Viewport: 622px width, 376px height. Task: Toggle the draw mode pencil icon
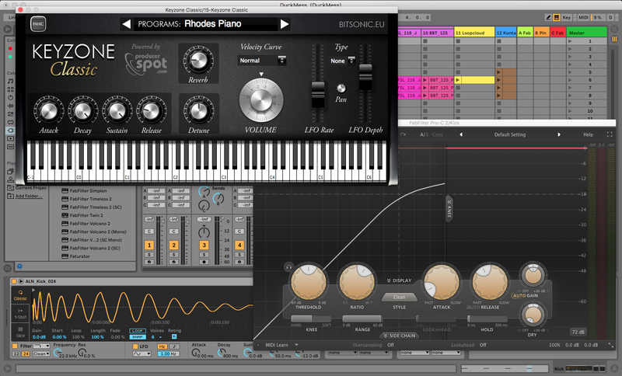coord(548,17)
